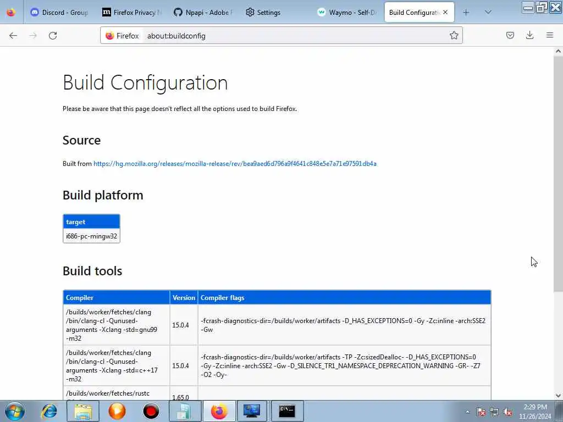The width and height of the screenshot is (563, 422).
Task: Open the monitor display taskbar icon
Action: pyautogui.click(x=252, y=411)
